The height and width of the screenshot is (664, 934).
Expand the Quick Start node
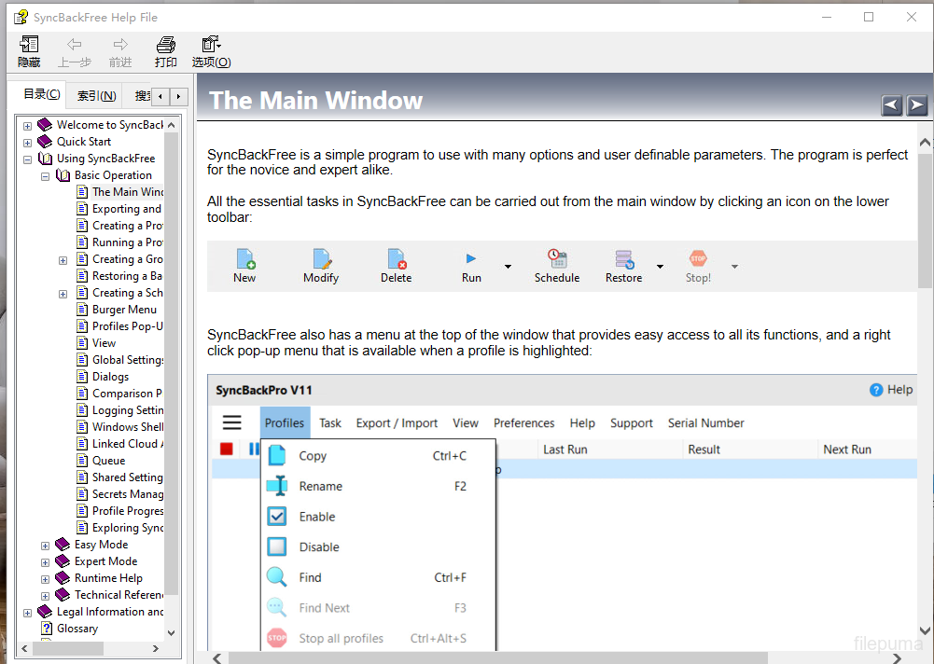27,143
